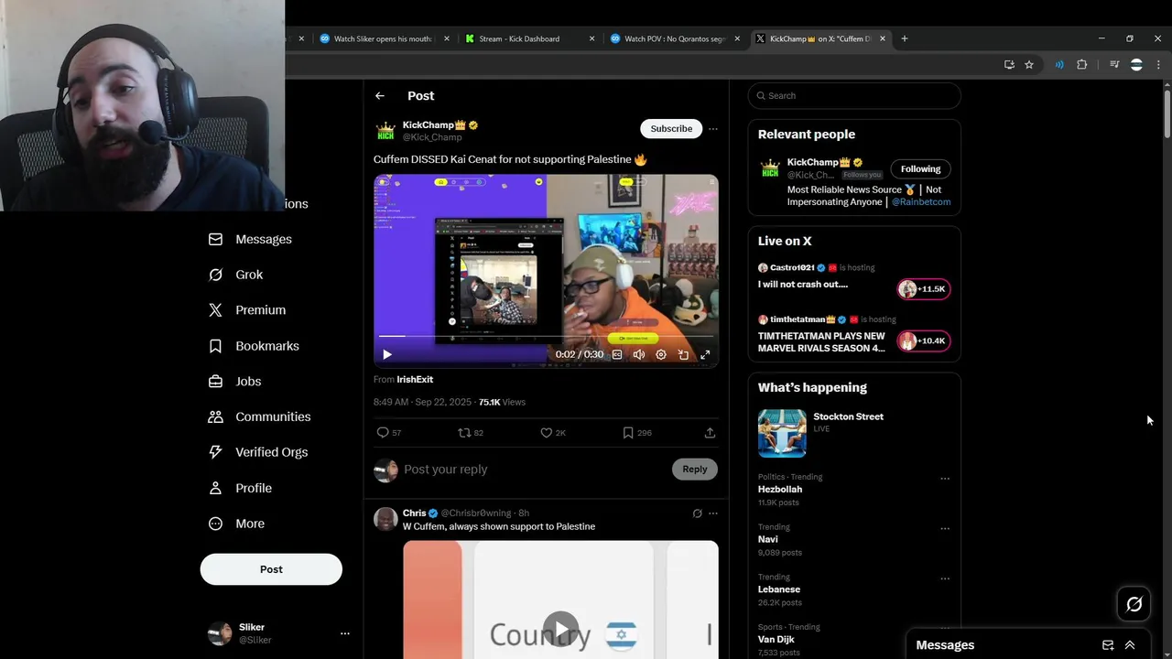Screen dimensions: 1172x659
Task: Click Grok icon on Chris reply
Action: pos(697,513)
